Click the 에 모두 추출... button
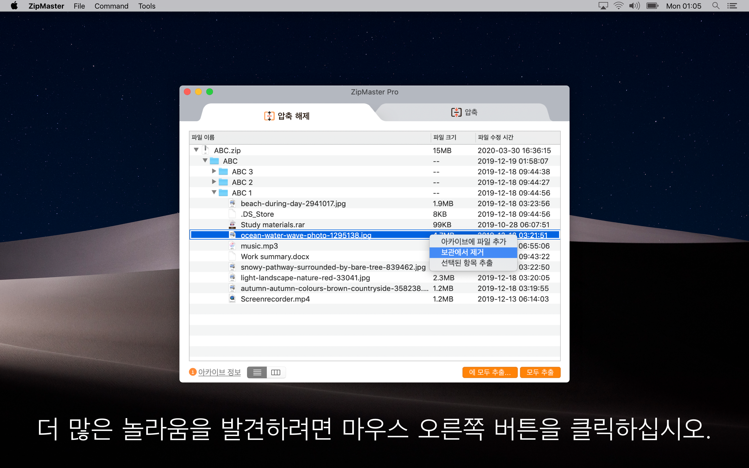The image size is (749, 468). click(490, 372)
